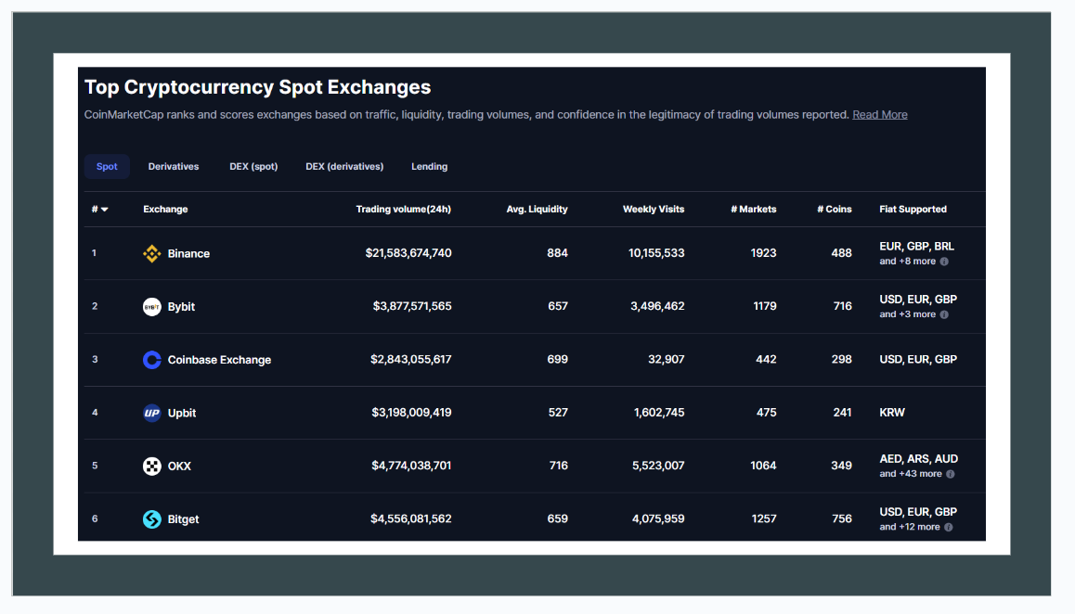
Task: Open the Read More link
Action: pos(880,114)
